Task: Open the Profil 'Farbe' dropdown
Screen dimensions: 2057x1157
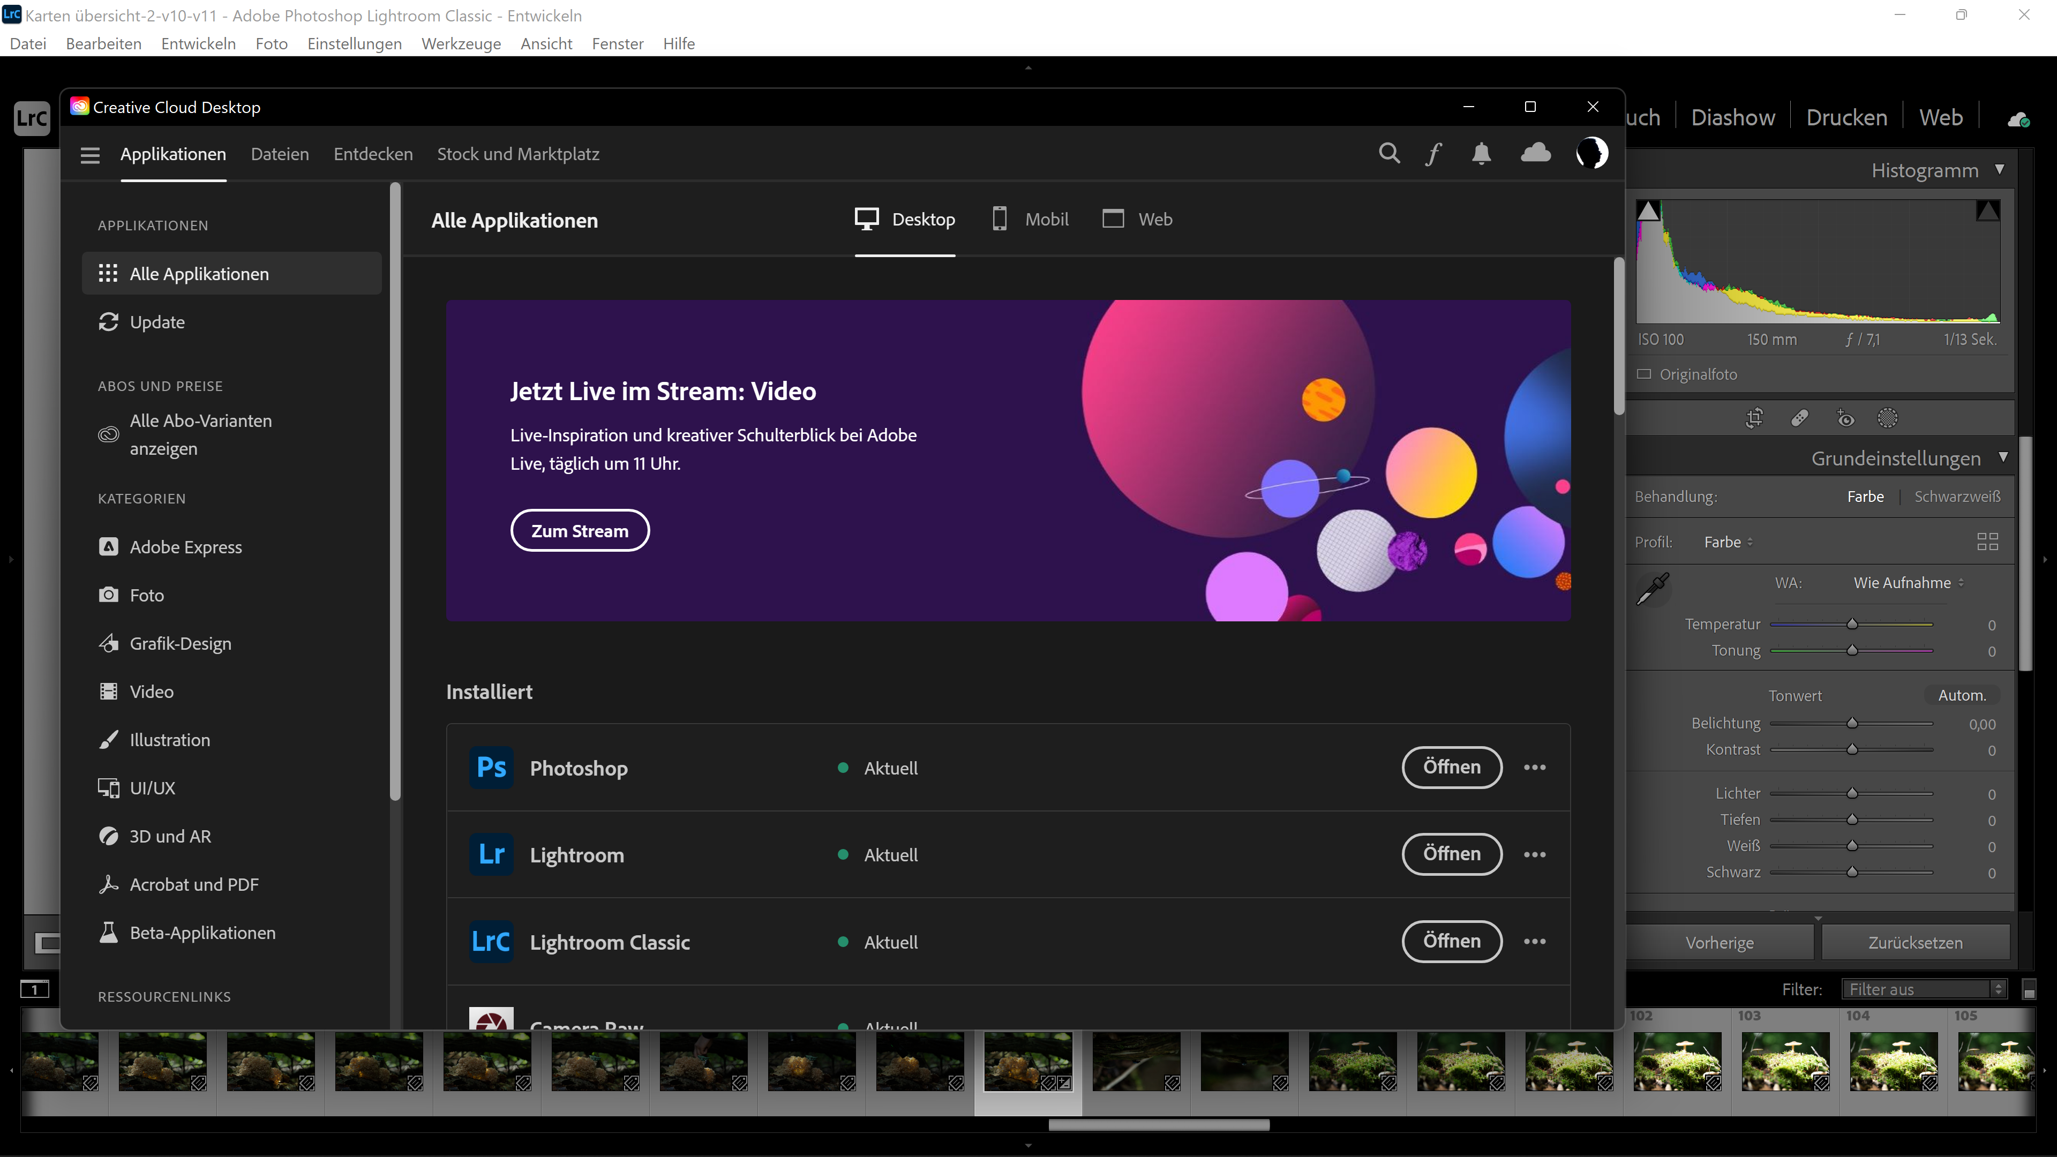Action: point(1727,542)
